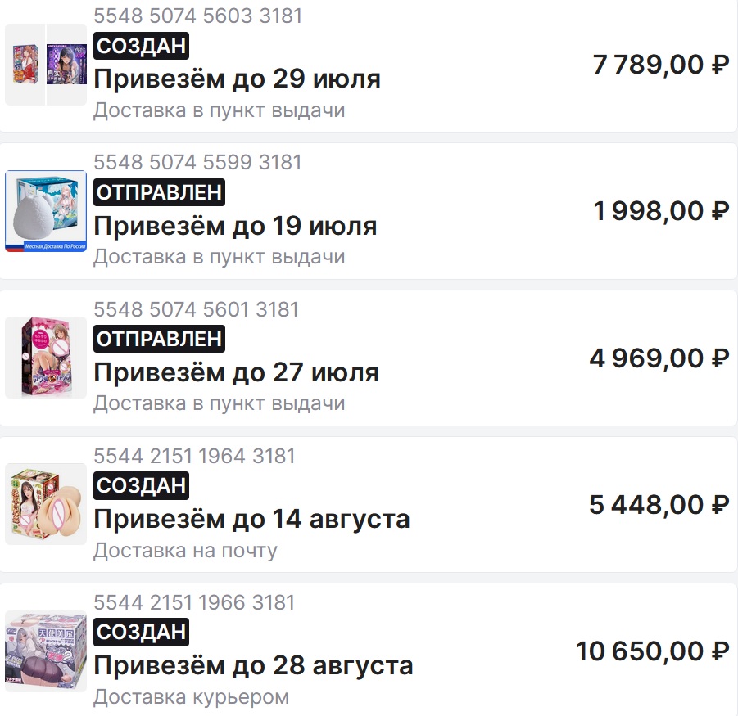Click the ОТПРАВЛЕН badge on order ending 5599 3181
738x716 pixels.
tap(159, 193)
